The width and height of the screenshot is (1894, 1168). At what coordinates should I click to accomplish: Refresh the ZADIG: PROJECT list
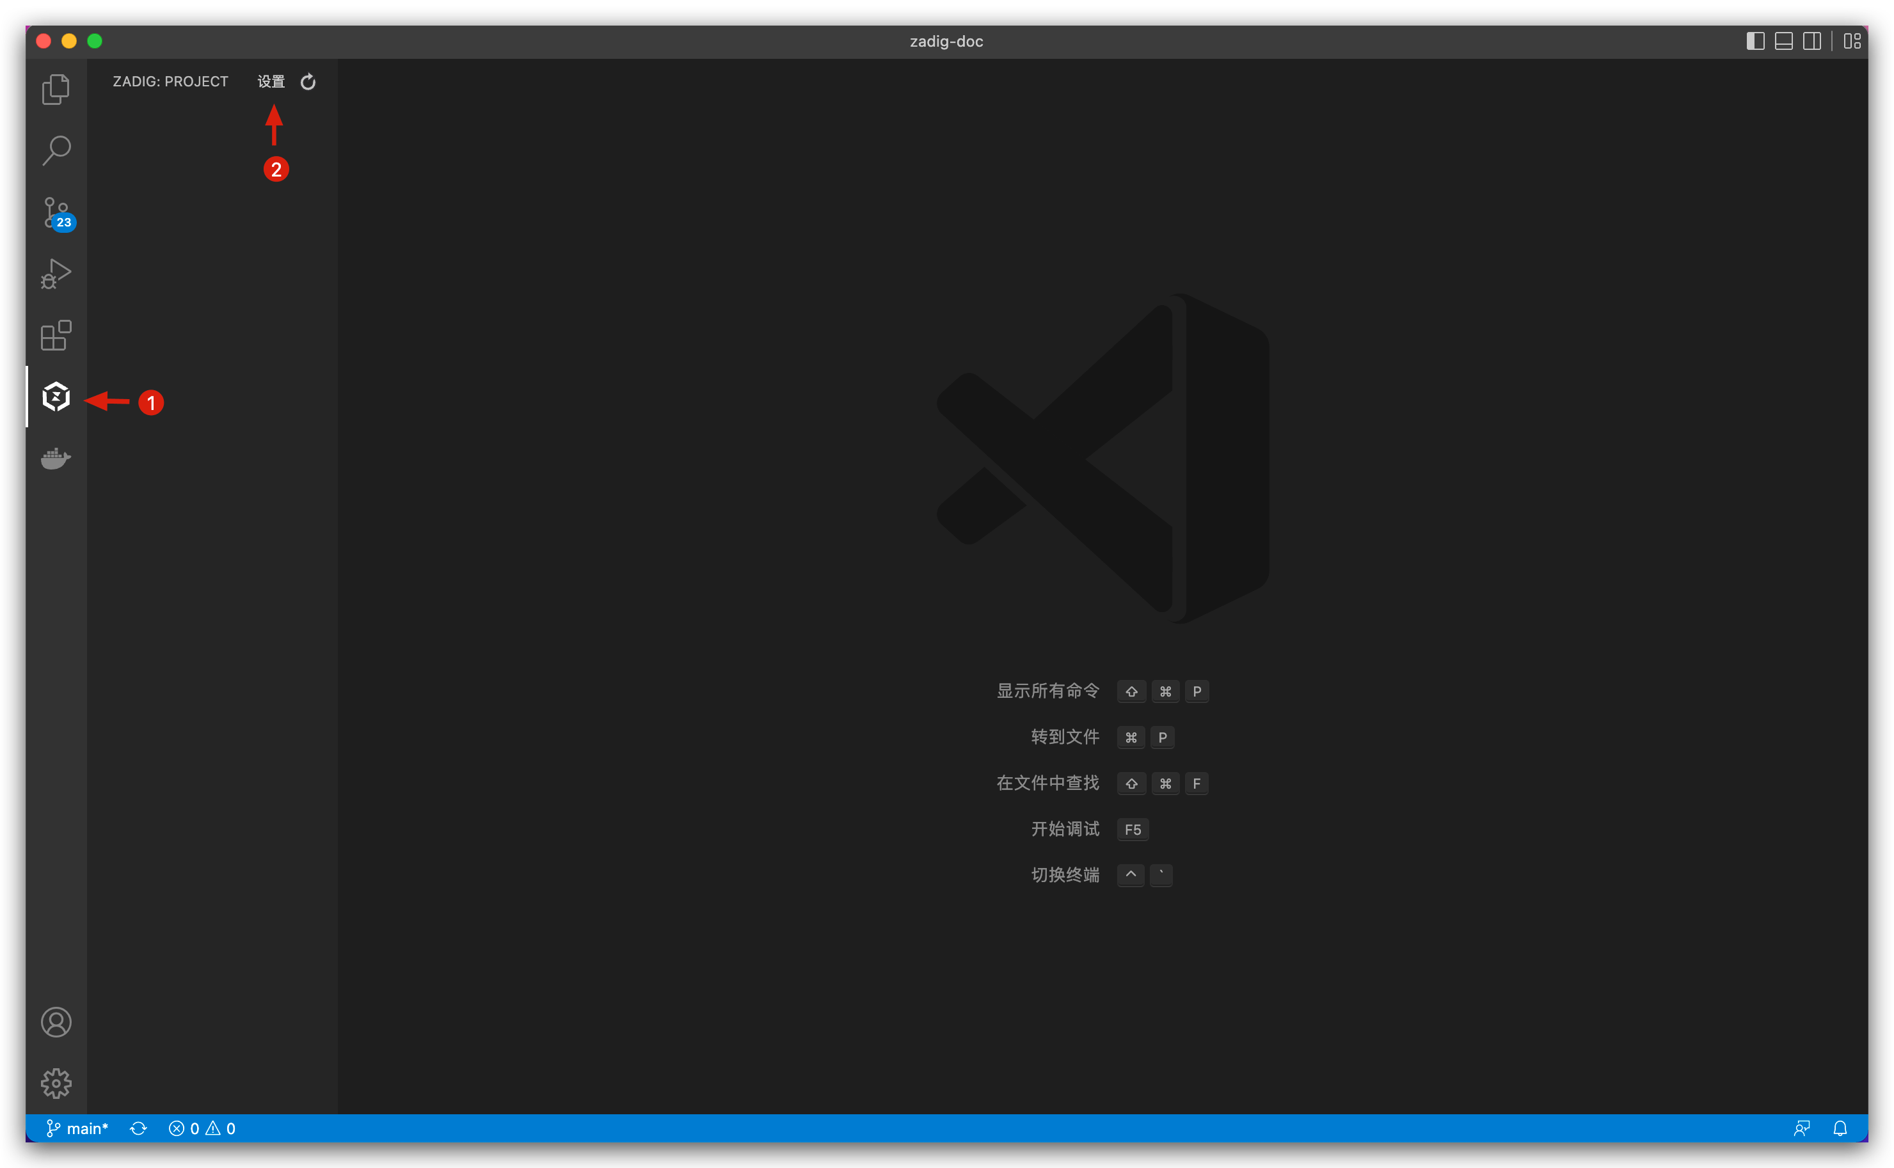[x=308, y=81]
